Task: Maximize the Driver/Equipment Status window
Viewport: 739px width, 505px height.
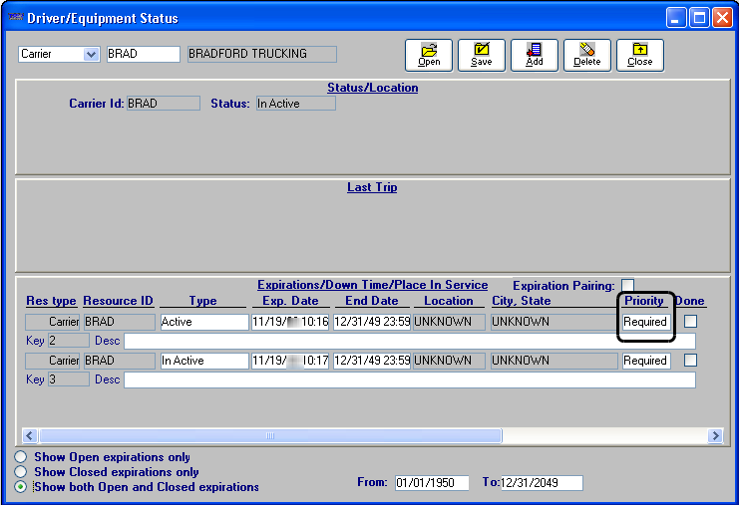Action: pos(699,18)
